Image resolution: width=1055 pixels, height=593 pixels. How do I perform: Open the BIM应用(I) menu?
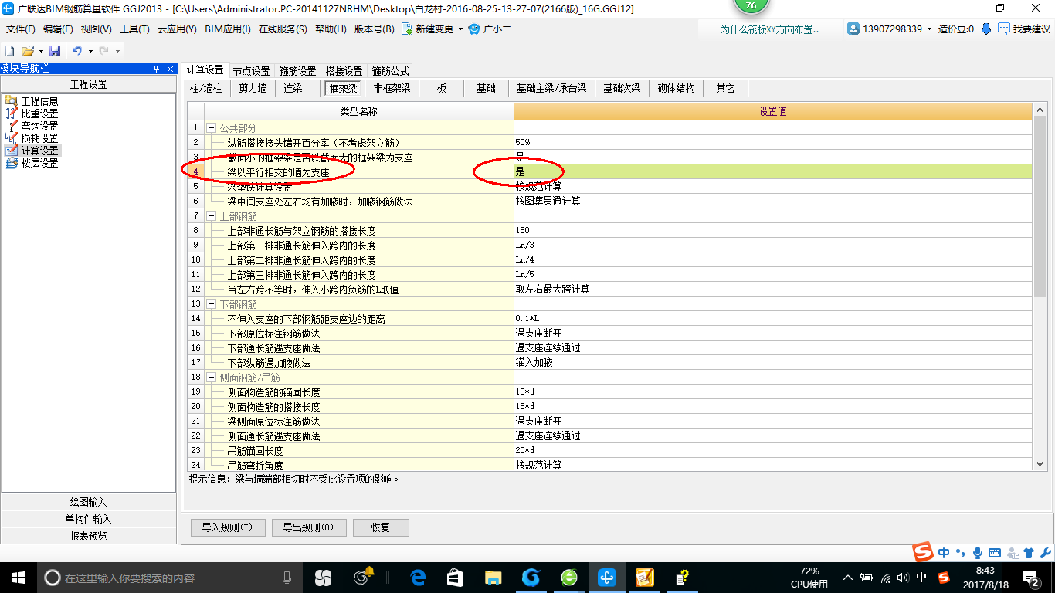(228, 29)
